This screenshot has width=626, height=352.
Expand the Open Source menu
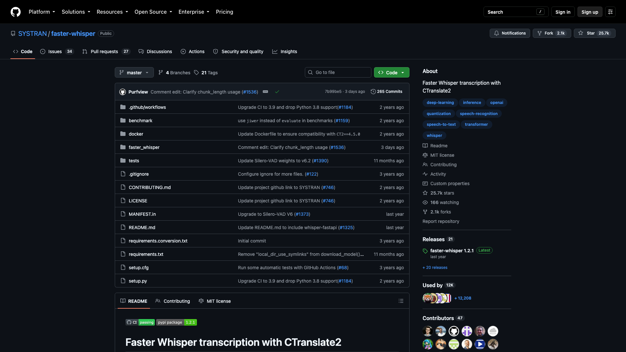pos(153,12)
